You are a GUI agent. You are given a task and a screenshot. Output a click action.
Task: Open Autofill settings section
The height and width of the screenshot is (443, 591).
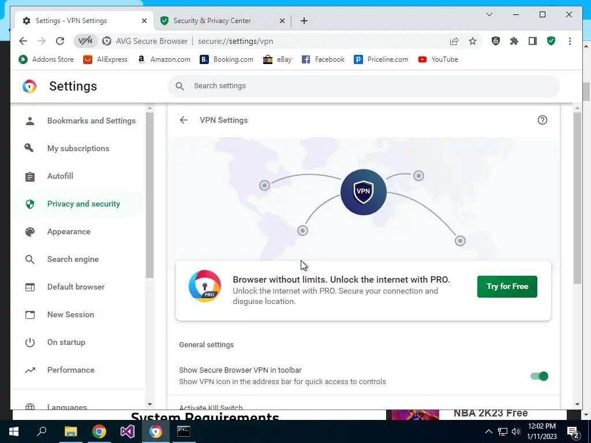tap(78, 177)
